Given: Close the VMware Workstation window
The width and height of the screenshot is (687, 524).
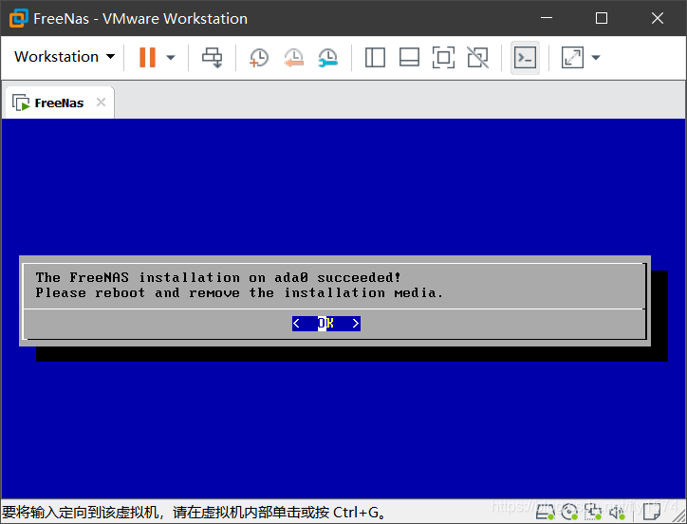Looking at the screenshot, I should (658, 18).
